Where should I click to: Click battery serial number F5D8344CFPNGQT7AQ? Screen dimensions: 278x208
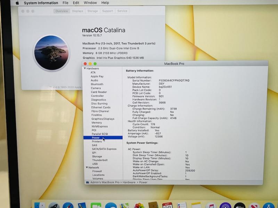[174, 80]
